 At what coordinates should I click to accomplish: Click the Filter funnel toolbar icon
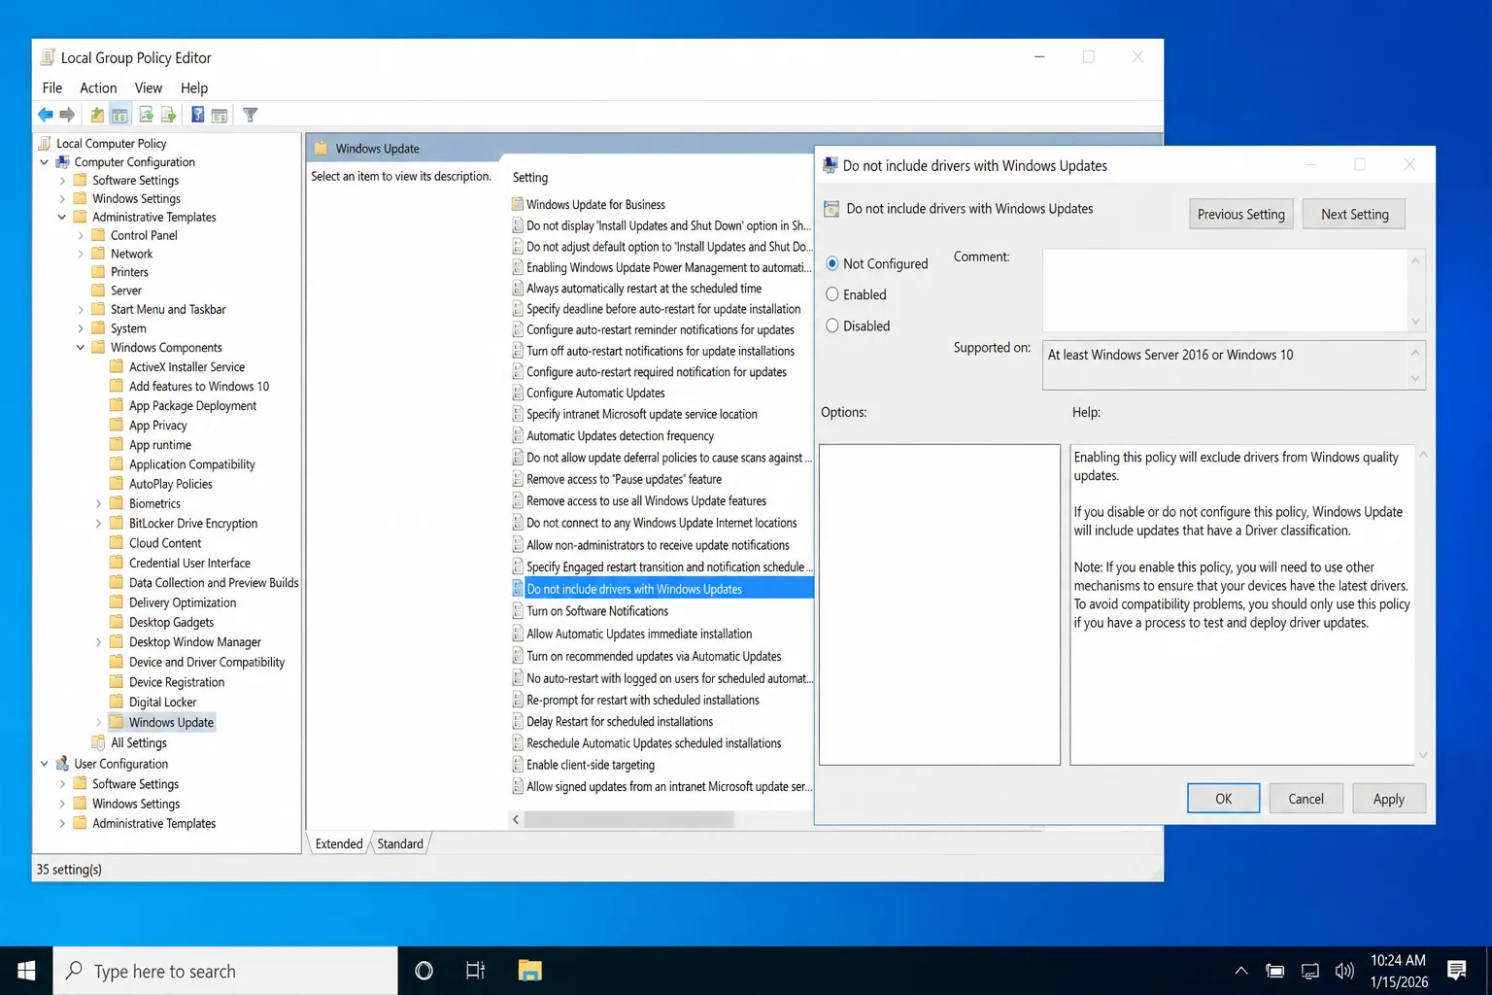point(250,115)
